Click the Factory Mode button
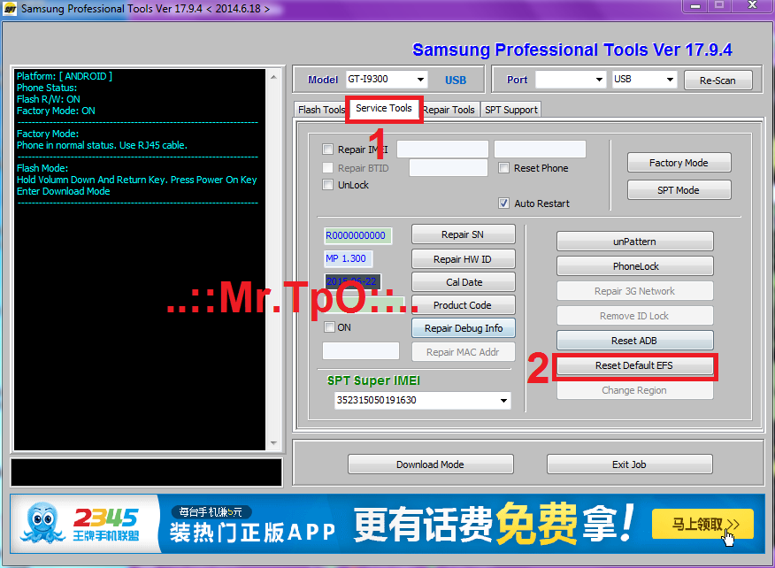775x568 pixels. point(679,163)
